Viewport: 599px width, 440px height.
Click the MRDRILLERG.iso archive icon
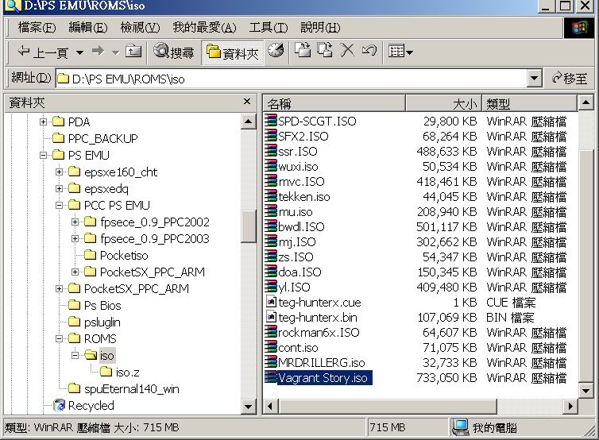click(x=271, y=362)
